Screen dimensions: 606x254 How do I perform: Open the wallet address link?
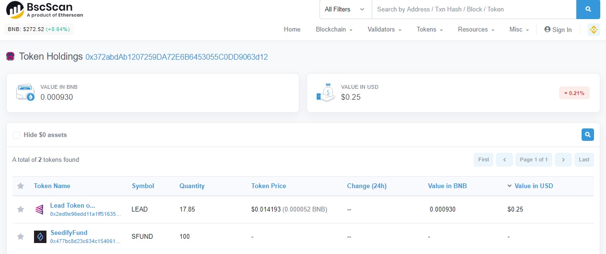click(176, 57)
